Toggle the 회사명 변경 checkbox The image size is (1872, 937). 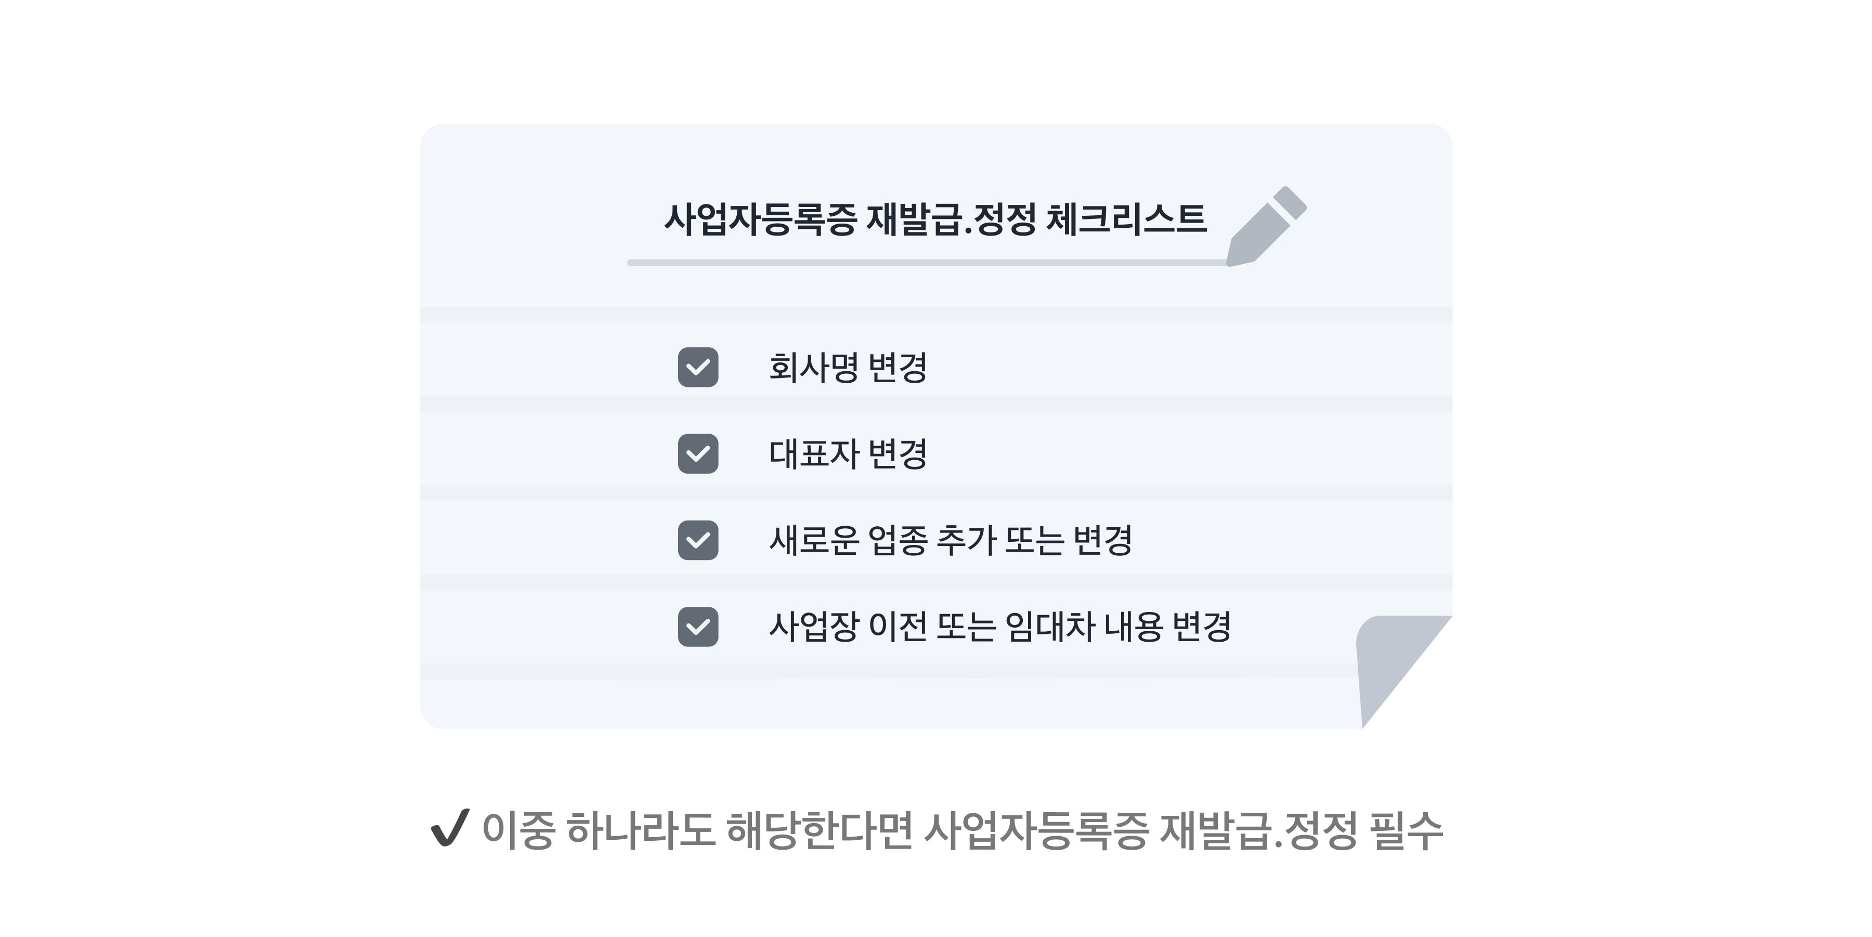(698, 367)
